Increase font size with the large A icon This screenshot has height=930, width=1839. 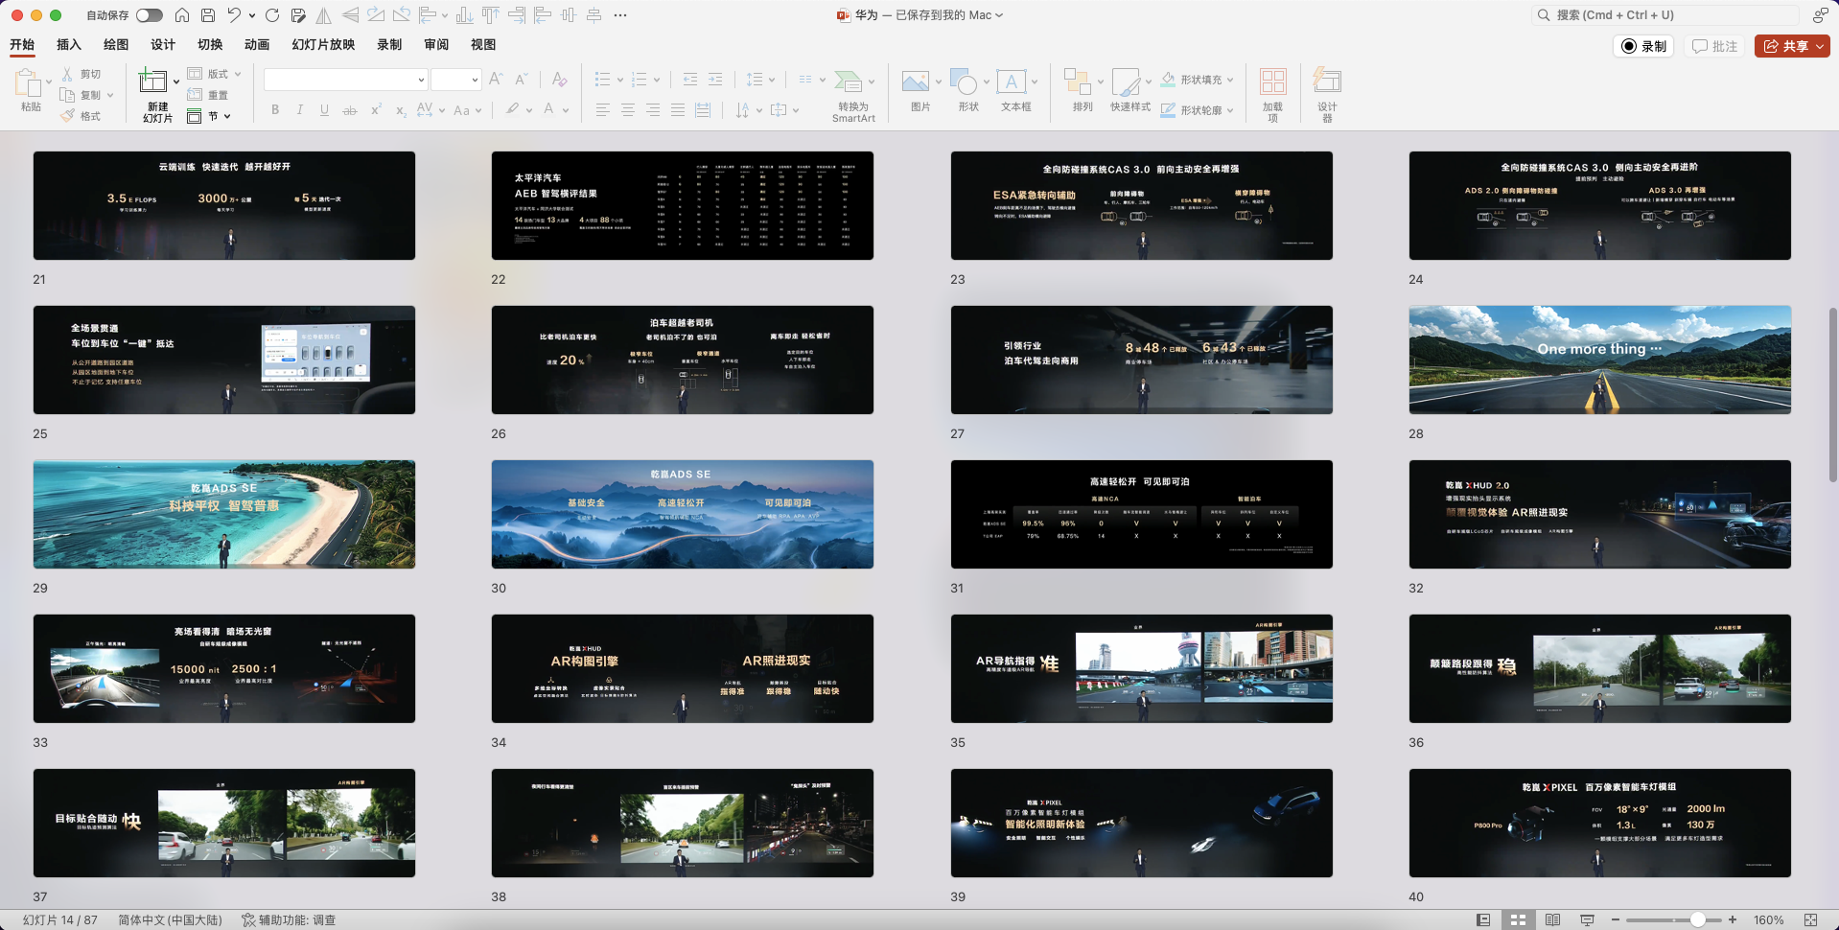coord(496,80)
